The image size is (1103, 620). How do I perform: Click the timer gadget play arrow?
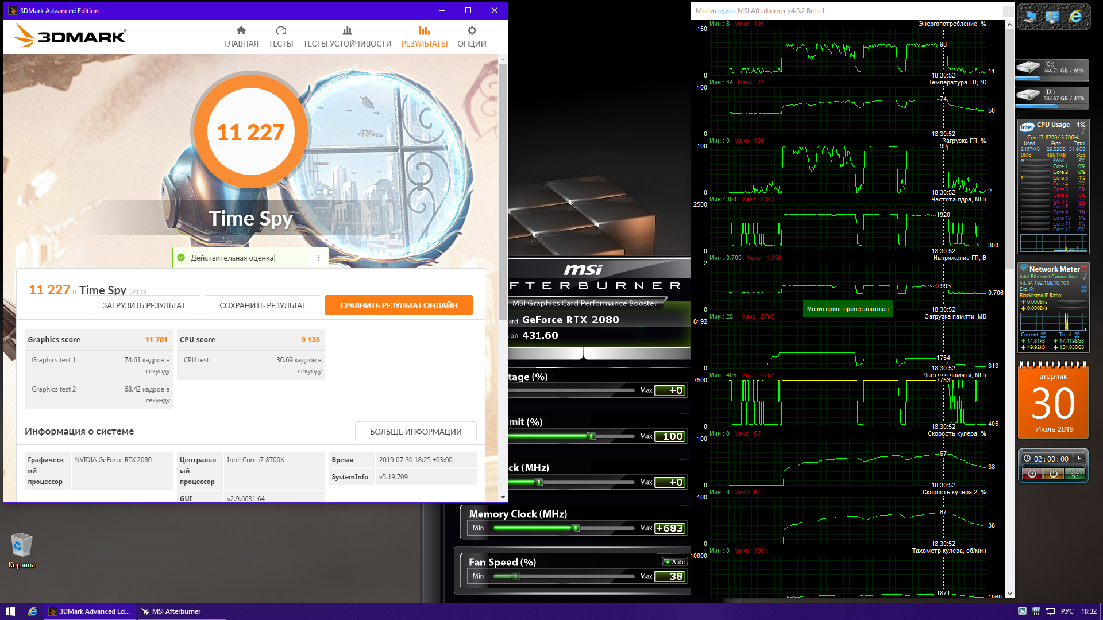[1079, 459]
